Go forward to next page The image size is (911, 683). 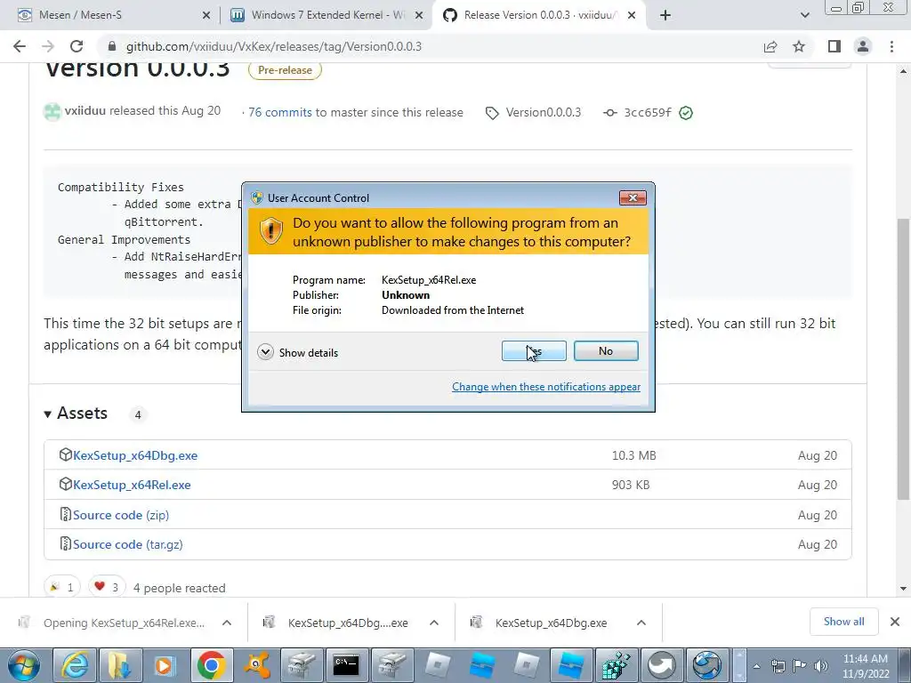click(x=48, y=46)
